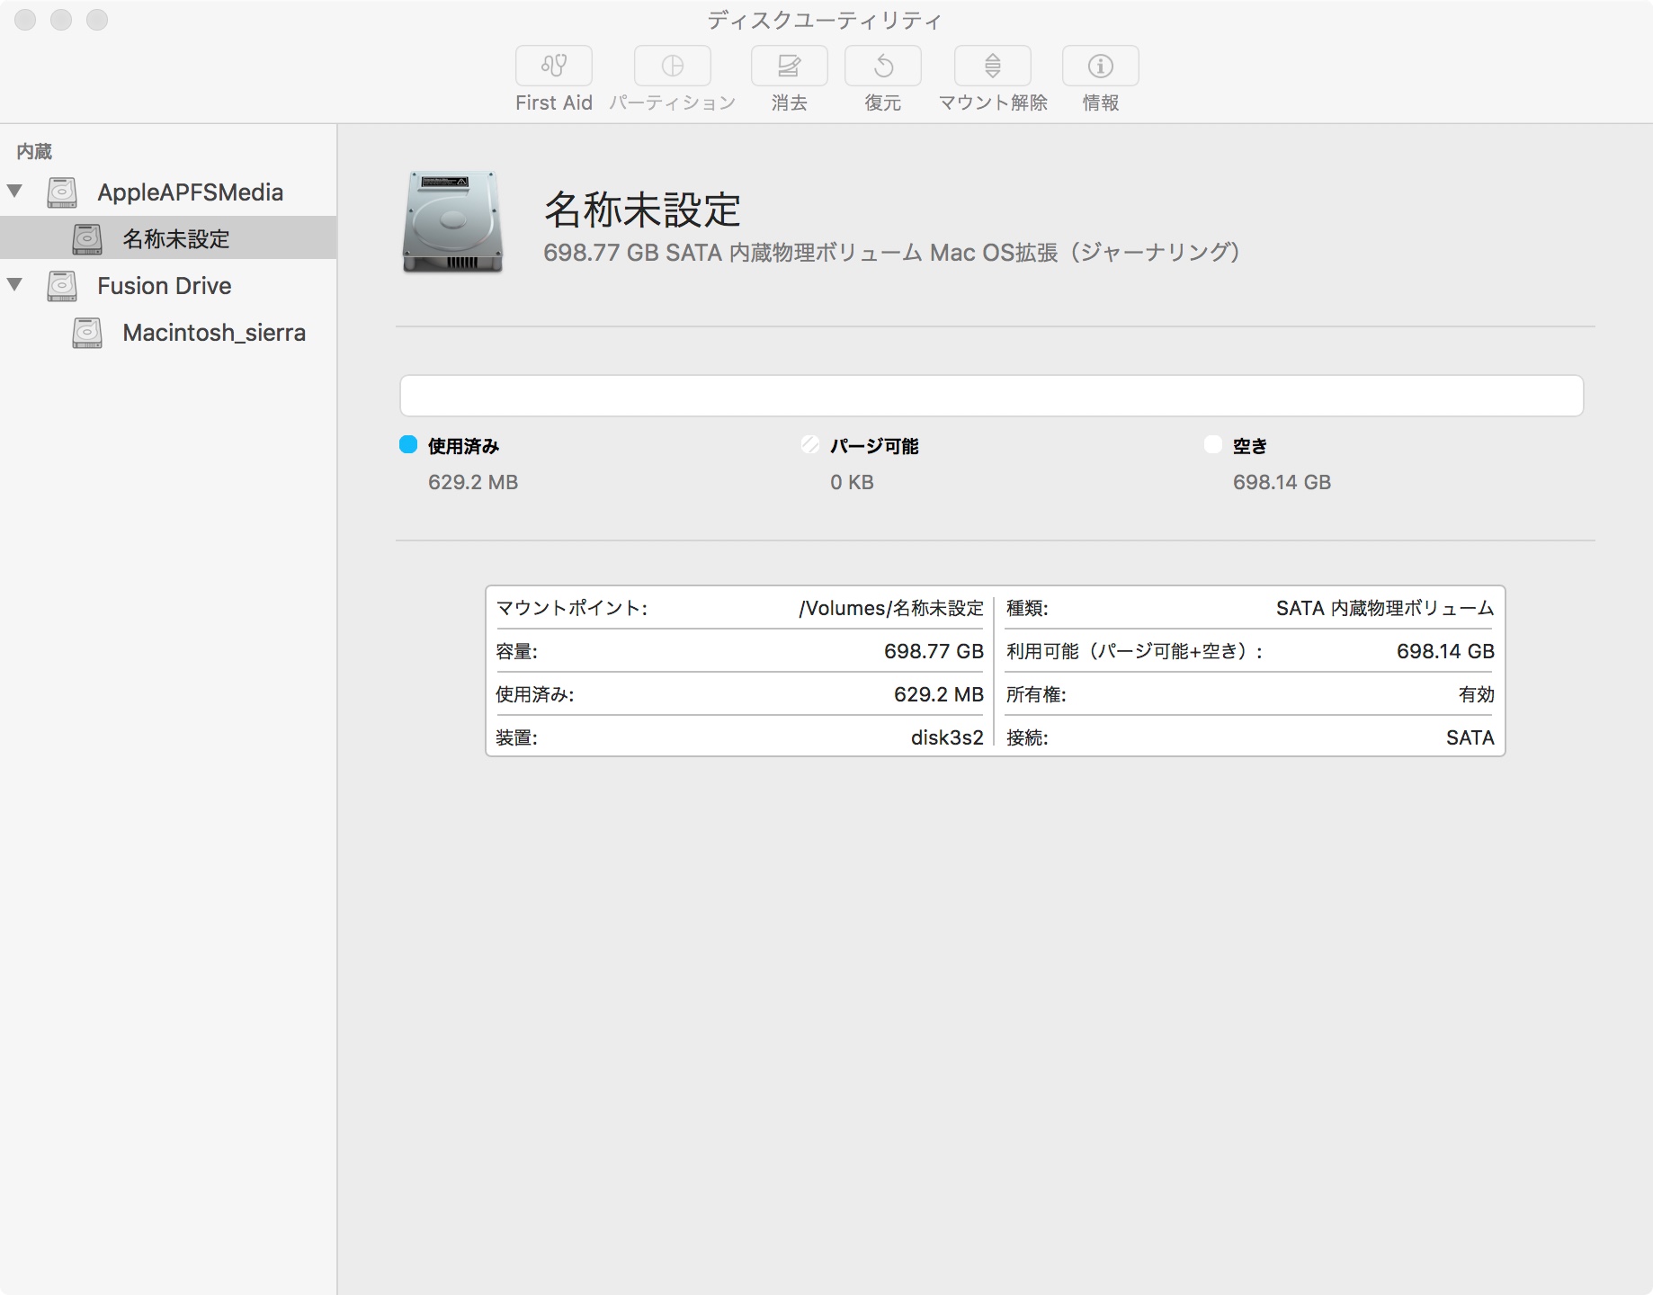Click the 復元 restore icon
Screen dimensions: 1653x1295
pyautogui.click(x=882, y=66)
